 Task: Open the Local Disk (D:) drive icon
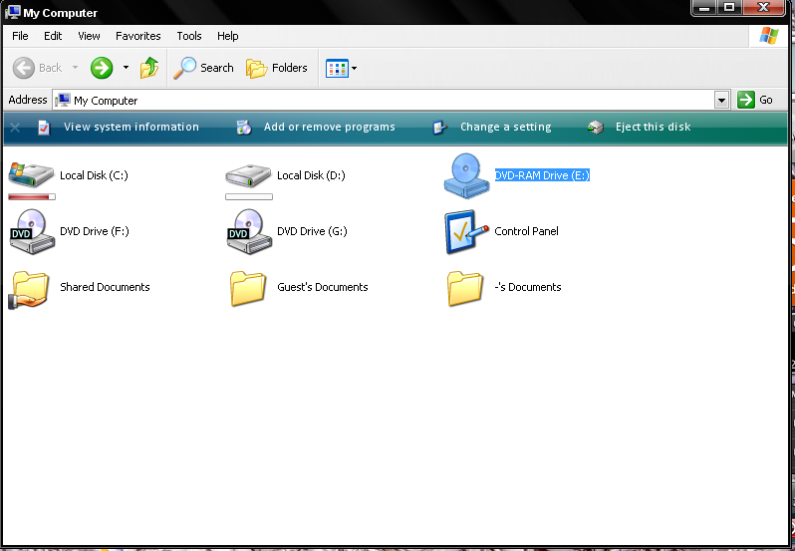248,176
